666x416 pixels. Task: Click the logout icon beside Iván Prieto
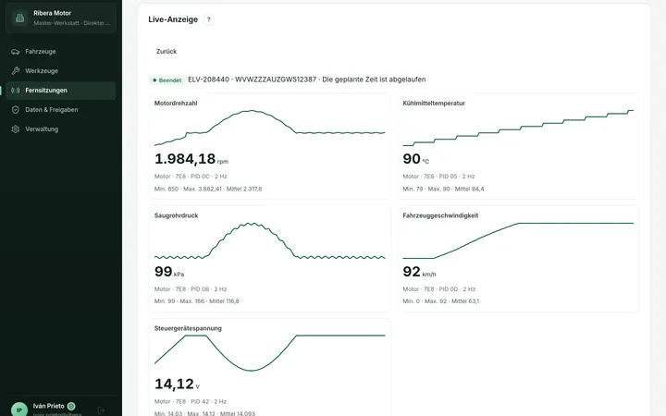(x=101, y=410)
